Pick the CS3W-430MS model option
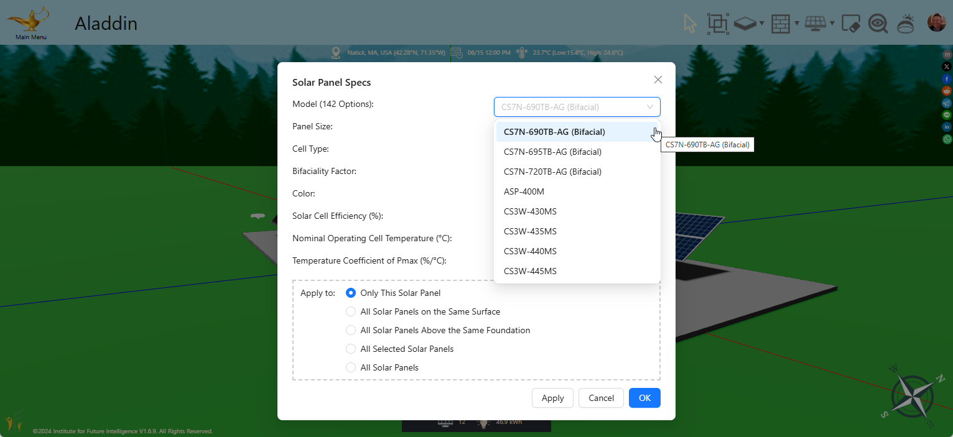953x437 pixels. [x=577, y=211]
